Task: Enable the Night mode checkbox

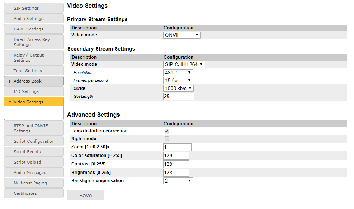Action: tap(167, 139)
